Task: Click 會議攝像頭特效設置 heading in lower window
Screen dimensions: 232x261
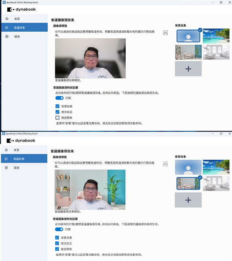Action: (65, 219)
